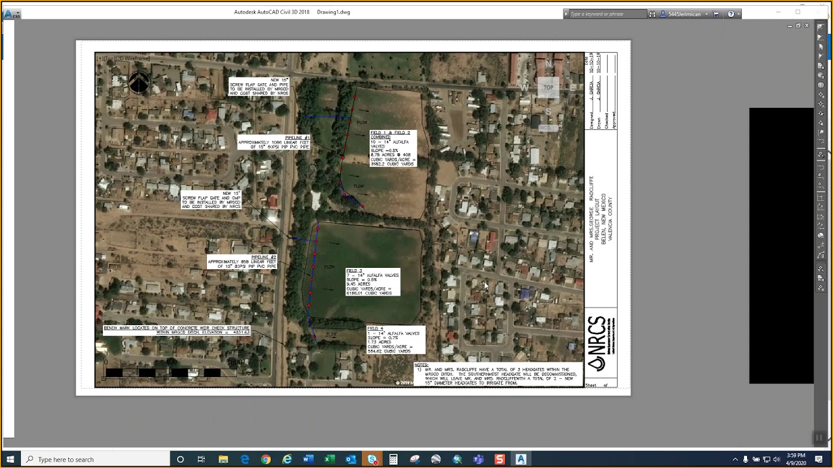Image resolution: width=833 pixels, height=468 pixels.
Task: Select the 'NOTES:' text block
Action: [x=498, y=375]
